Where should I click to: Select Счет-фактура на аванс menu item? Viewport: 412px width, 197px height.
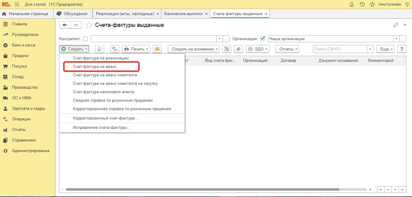point(95,66)
